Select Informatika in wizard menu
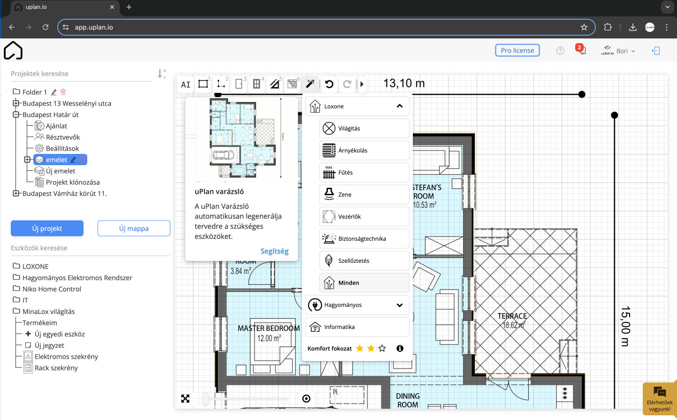 pos(357,327)
